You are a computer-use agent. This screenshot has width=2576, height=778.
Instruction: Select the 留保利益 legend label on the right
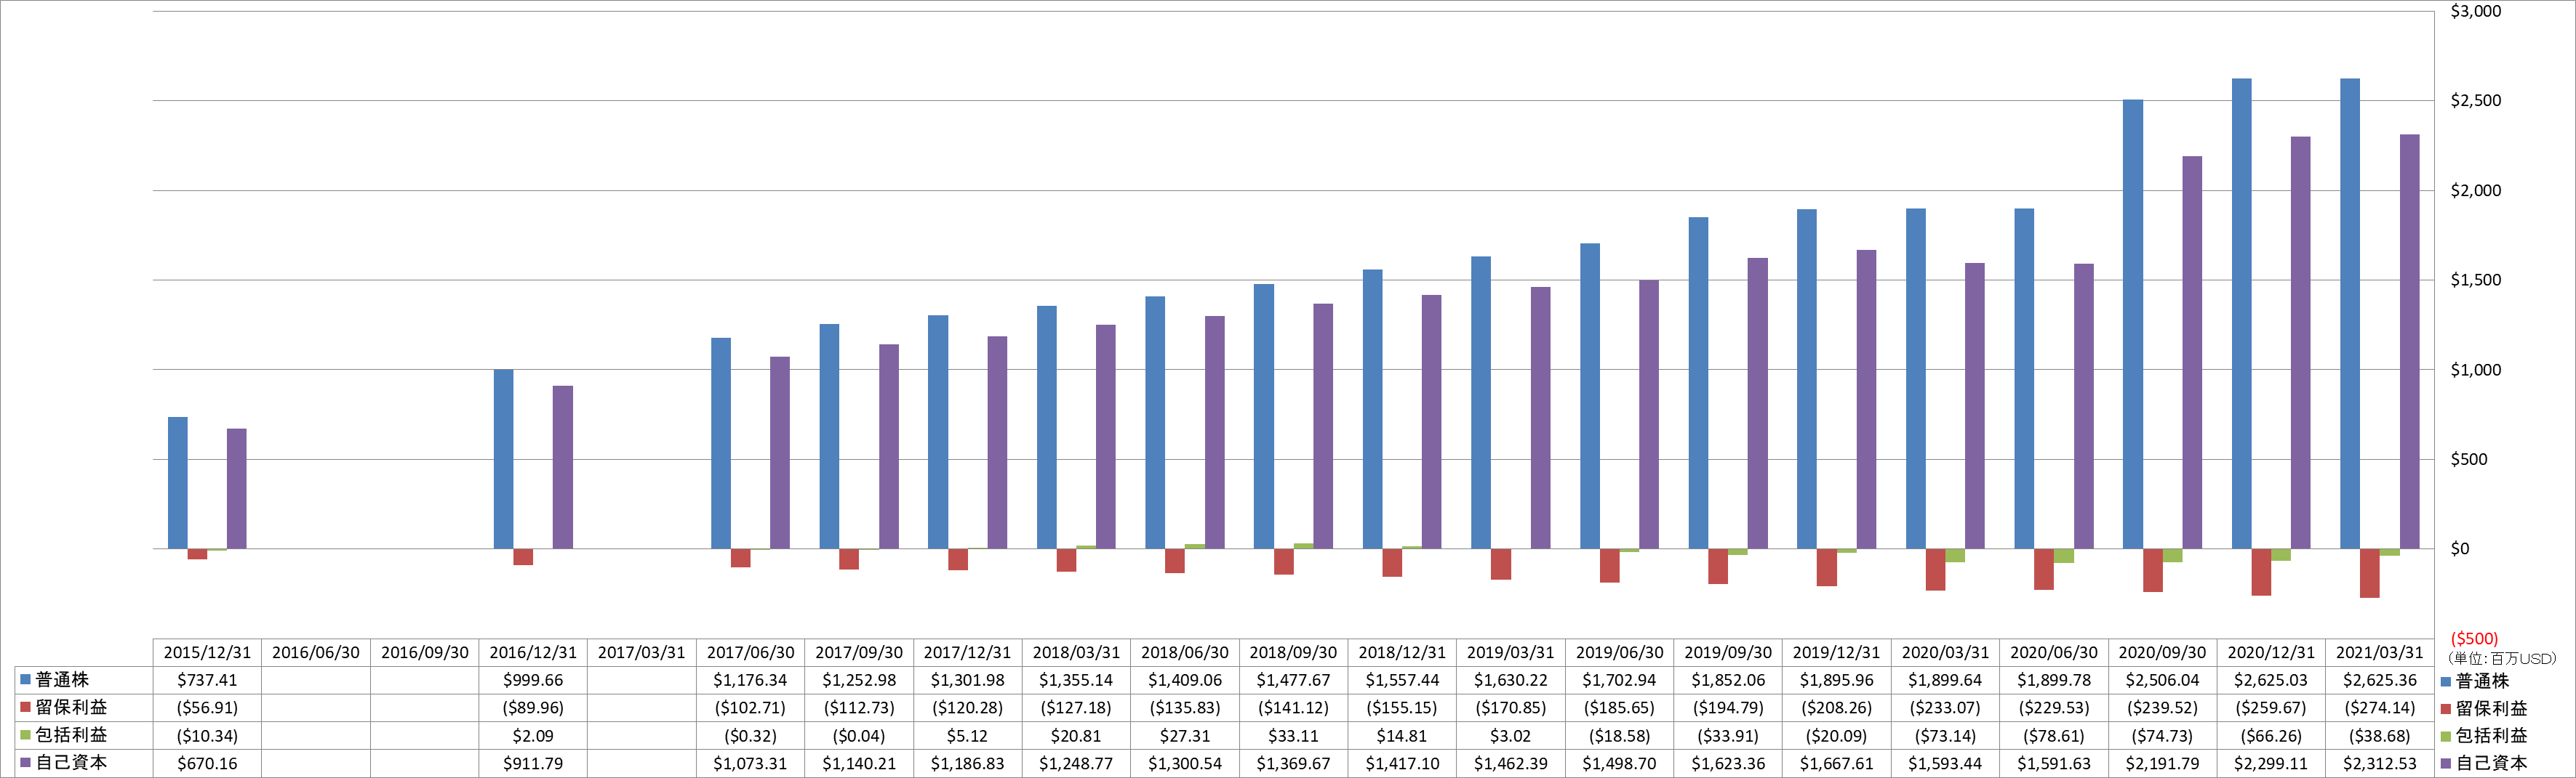click(x=2491, y=708)
